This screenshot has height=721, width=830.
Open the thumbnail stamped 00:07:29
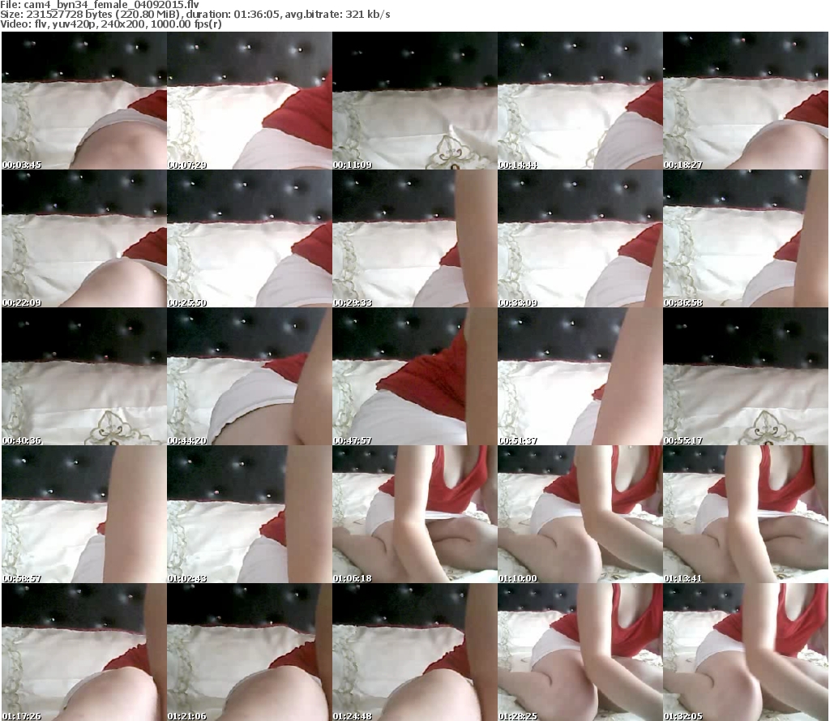click(250, 101)
